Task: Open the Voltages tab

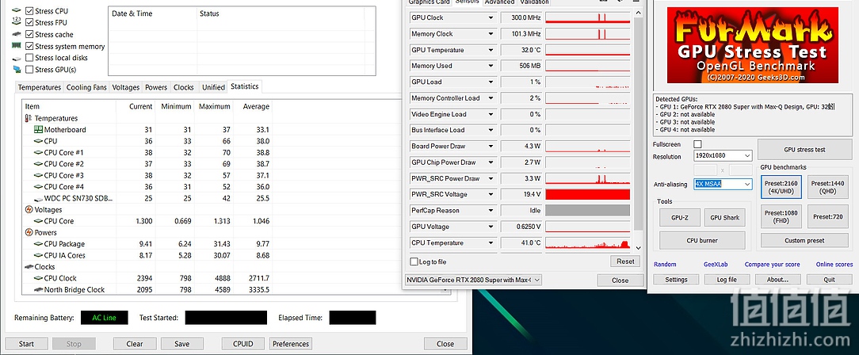Action: [125, 87]
